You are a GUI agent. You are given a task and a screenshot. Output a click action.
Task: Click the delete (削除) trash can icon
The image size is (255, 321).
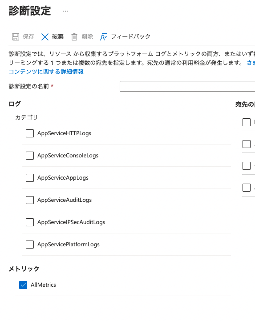click(74, 37)
